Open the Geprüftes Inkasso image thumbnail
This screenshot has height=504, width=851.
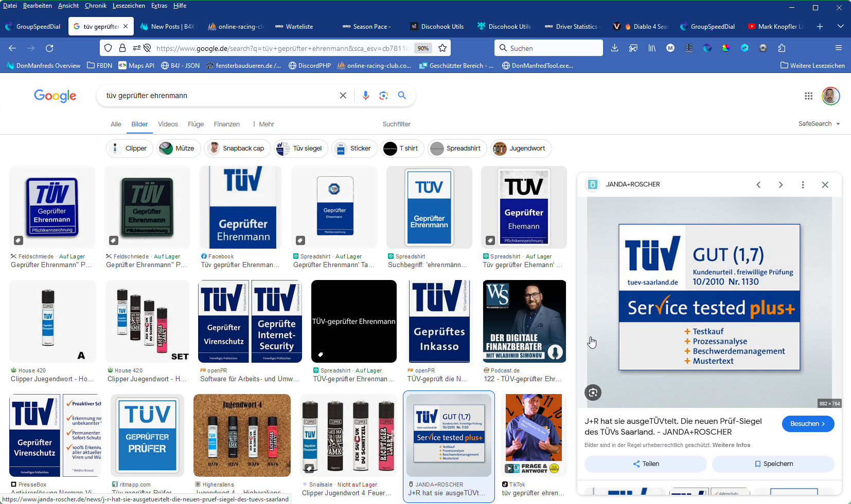pyautogui.click(x=439, y=322)
